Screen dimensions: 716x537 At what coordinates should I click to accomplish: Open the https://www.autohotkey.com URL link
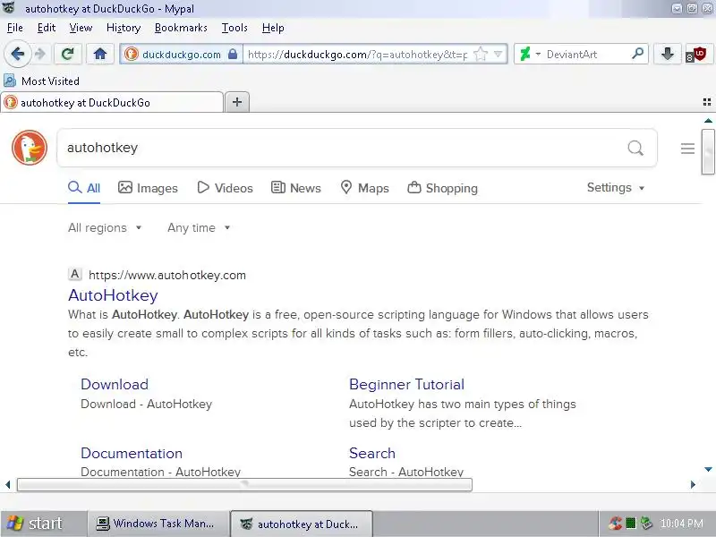[x=167, y=275]
